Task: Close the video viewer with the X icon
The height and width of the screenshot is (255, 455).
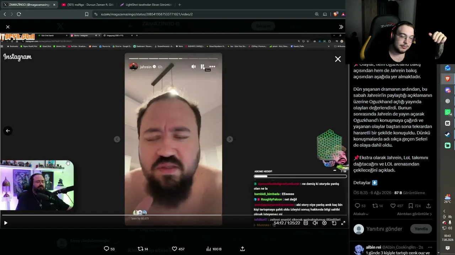Action: (x=8, y=27)
